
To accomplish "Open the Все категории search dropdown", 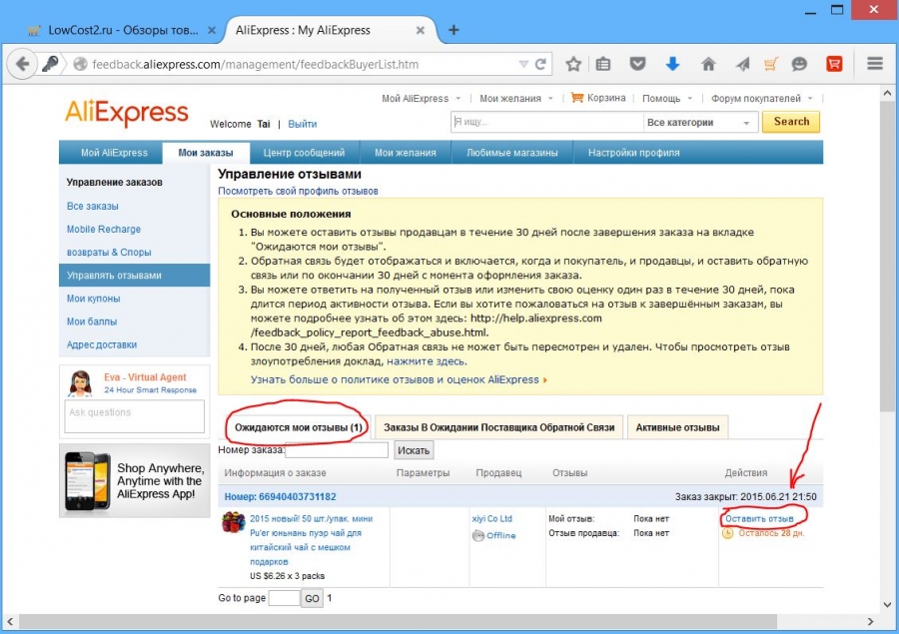I will click(699, 122).
